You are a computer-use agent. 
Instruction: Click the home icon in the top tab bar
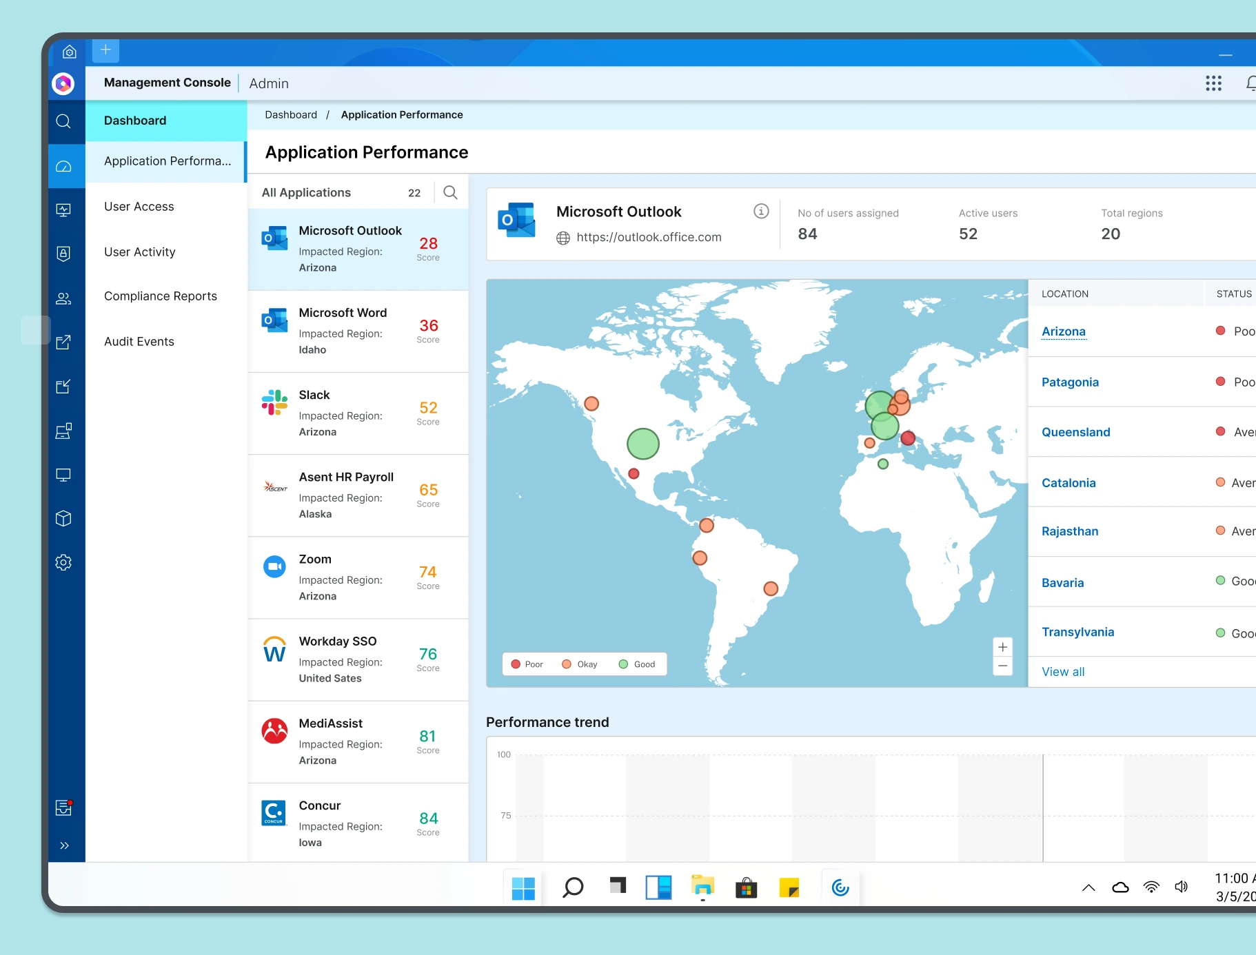click(x=69, y=51)
